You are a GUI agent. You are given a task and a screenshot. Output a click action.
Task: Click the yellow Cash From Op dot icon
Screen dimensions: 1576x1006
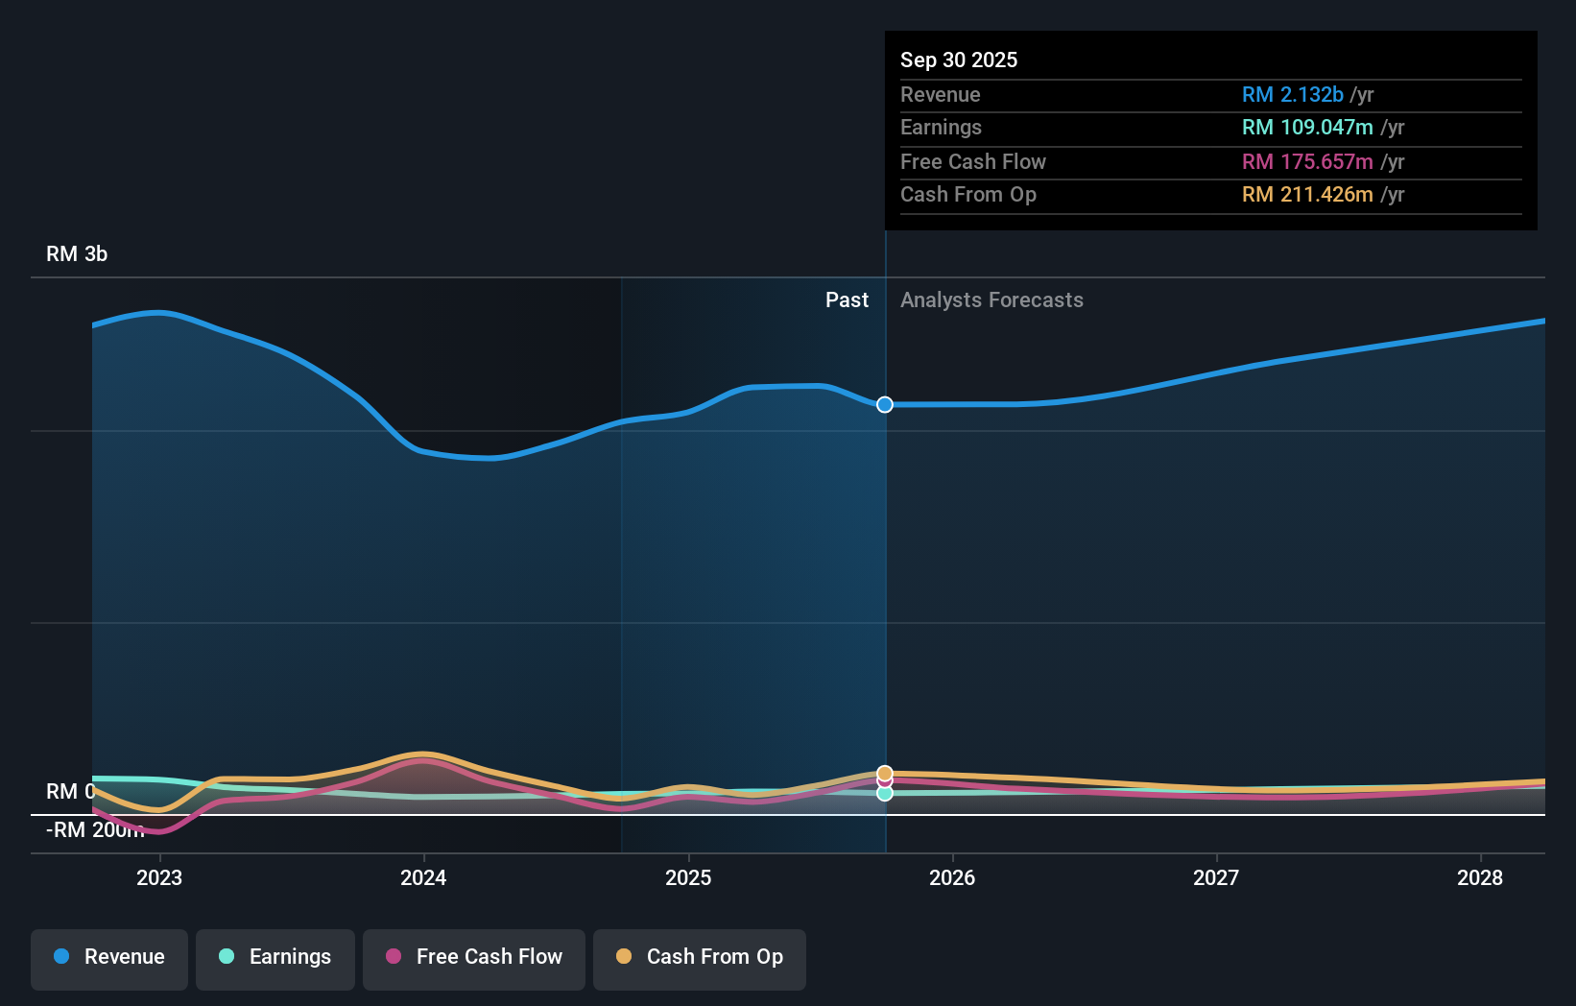[624, 957]
